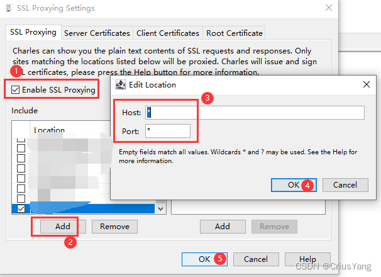
Task: Confirm Edit Location with OK
Action: pos(294,185)
